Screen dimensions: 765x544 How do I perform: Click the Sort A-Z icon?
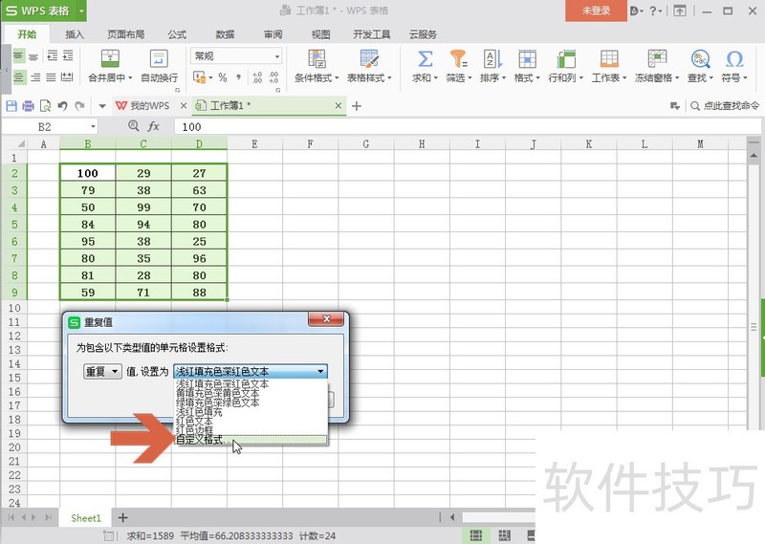[492, 59]
